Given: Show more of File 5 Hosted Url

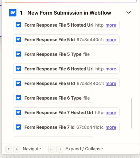Looking at the screenshot, I should tap(111, 25).
